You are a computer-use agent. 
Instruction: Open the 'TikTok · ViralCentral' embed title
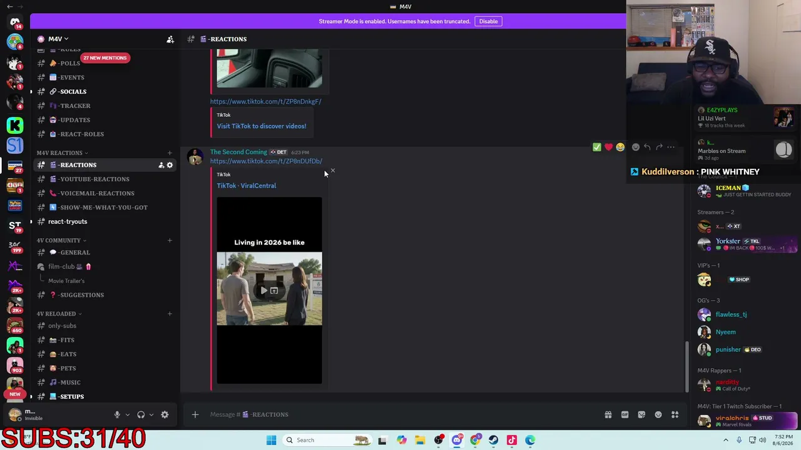tap(247, 186)
